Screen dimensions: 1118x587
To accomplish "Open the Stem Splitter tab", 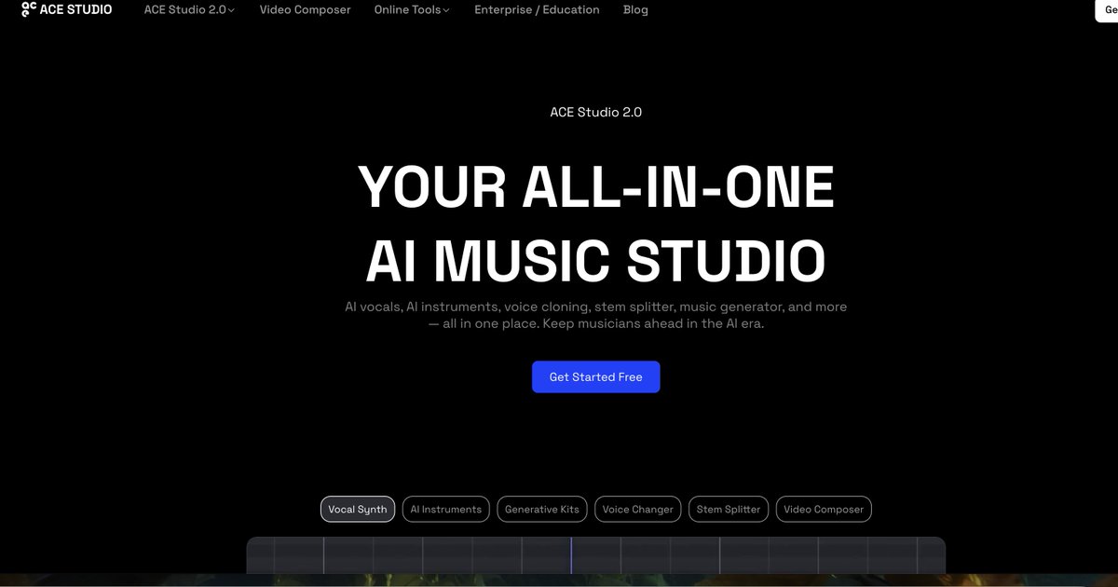I will click(x=729, y=509).
